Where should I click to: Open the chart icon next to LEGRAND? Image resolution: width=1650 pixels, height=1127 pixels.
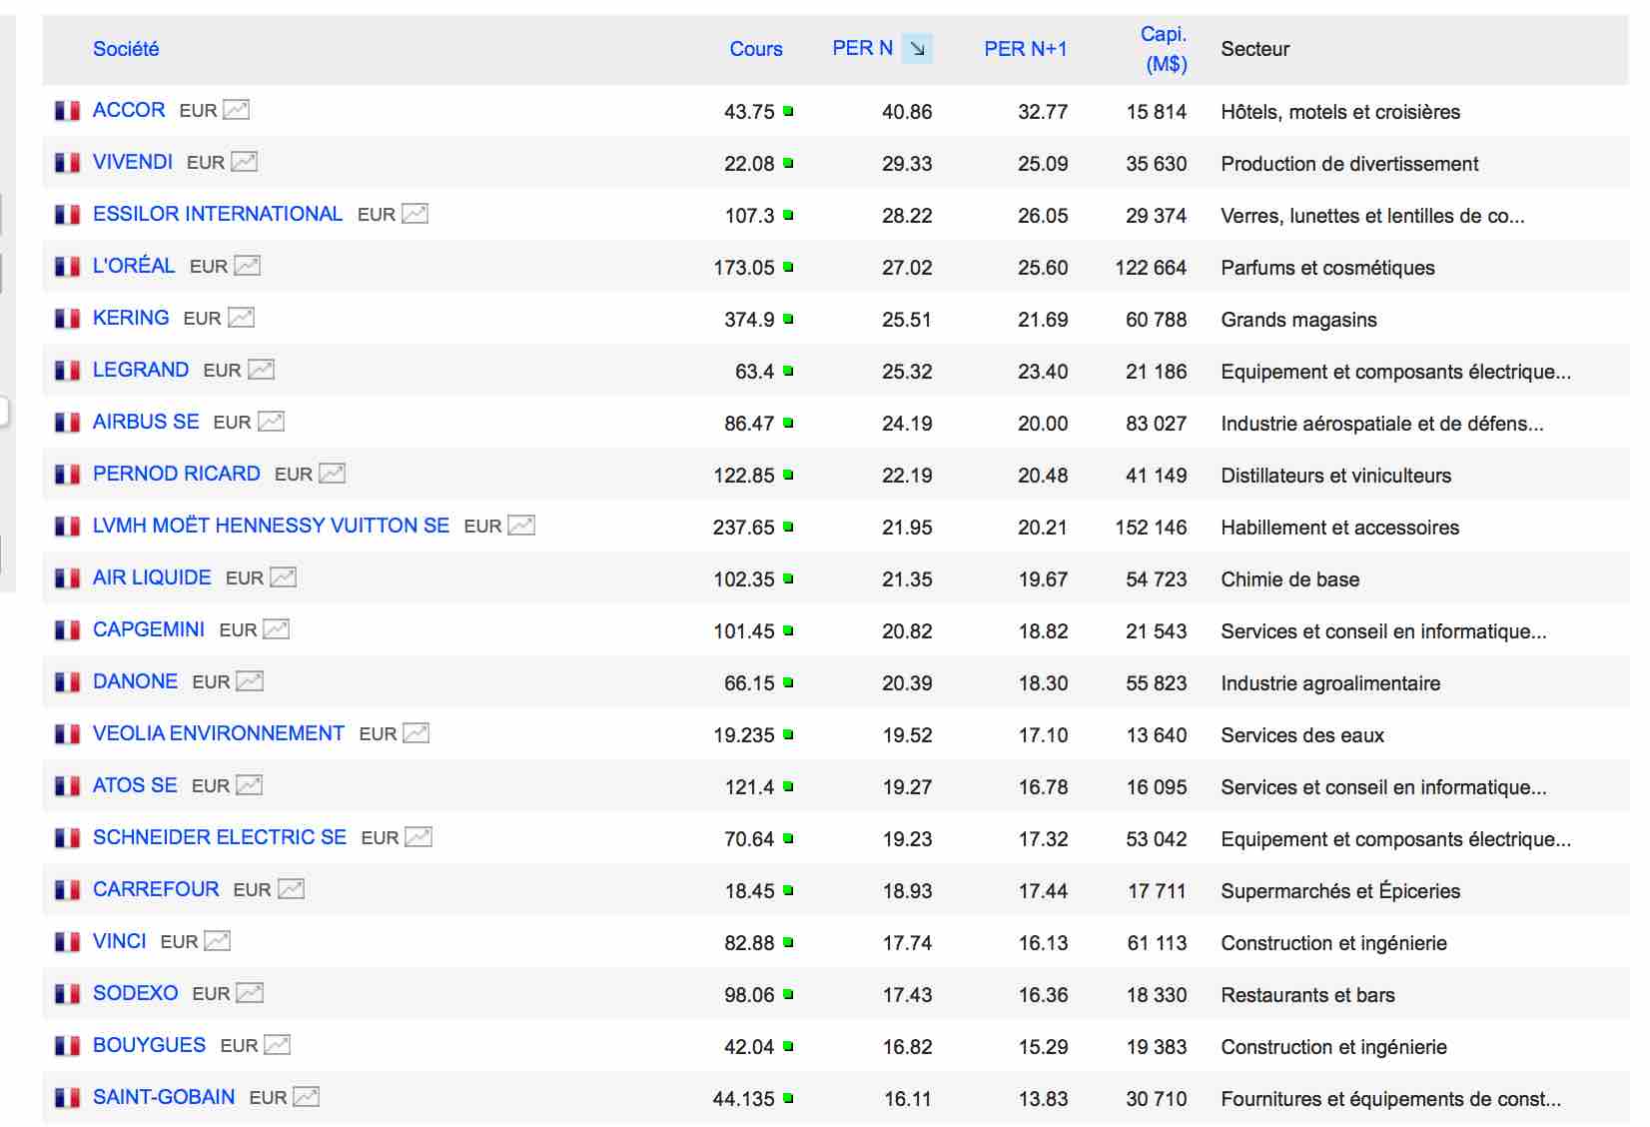click(262, 370)
